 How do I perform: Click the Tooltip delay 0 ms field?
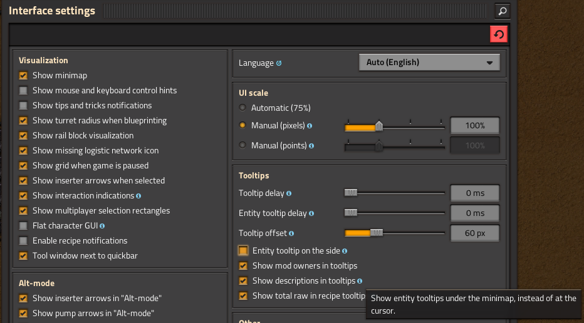coord(475,193)
